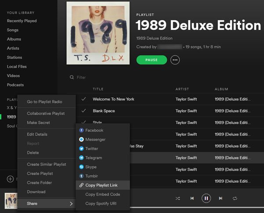Click the song title Blank Space
Screen dimensions: 264x213
(104, 111)
